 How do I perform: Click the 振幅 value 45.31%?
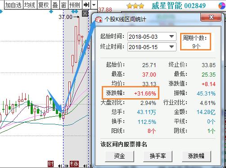[206, 94]
